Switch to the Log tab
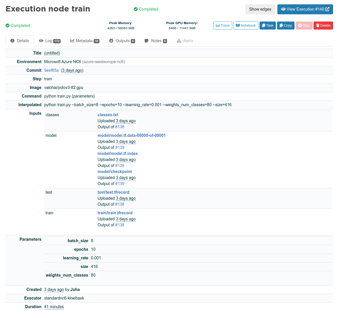Image resolution: width=340 pixels, height=311 pixels. point(50,41)
